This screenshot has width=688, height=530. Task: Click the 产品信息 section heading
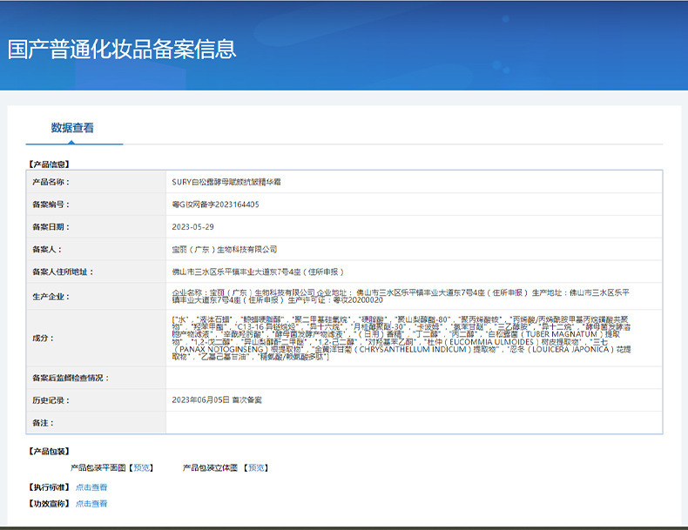click(x=49, y=164)
